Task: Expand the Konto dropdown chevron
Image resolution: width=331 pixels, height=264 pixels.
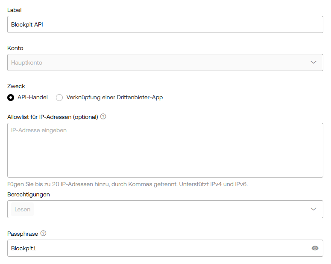Action: point(313,62)
